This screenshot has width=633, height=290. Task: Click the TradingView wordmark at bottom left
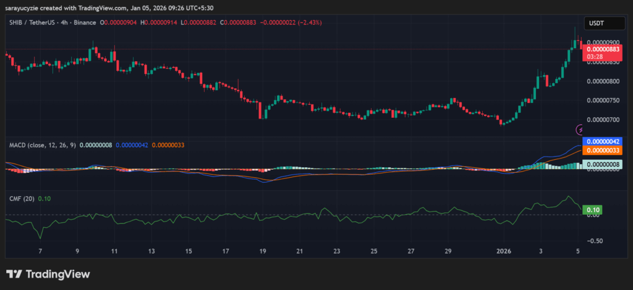57,274
